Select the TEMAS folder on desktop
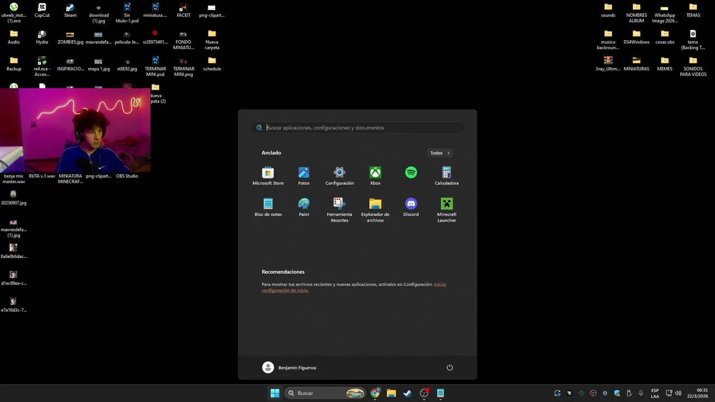The width and height of the screenshot is (715, 402). click(x=693, y=11)
